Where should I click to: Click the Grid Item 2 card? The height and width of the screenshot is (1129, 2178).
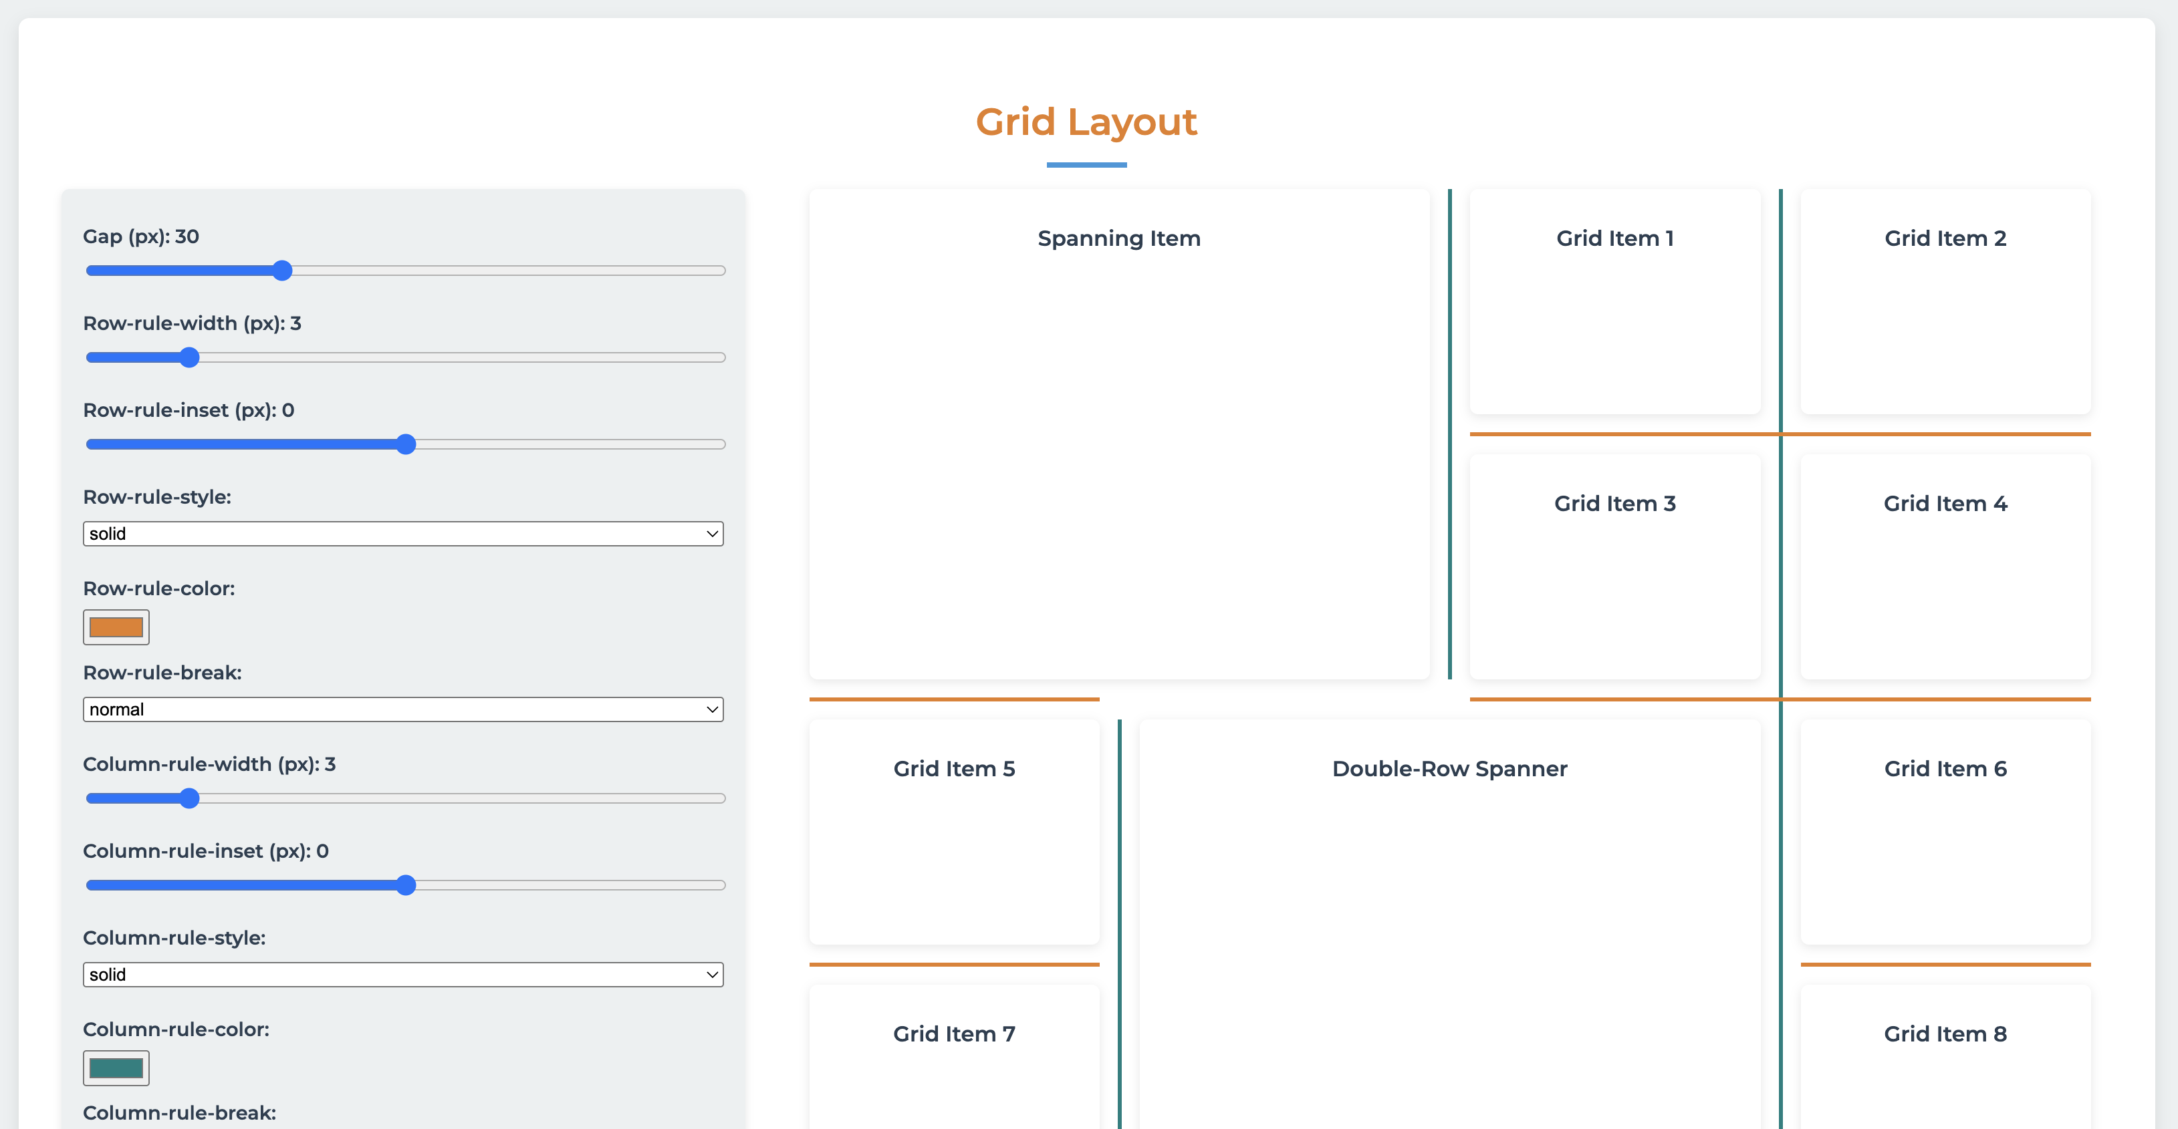[x=1945, y=302]
